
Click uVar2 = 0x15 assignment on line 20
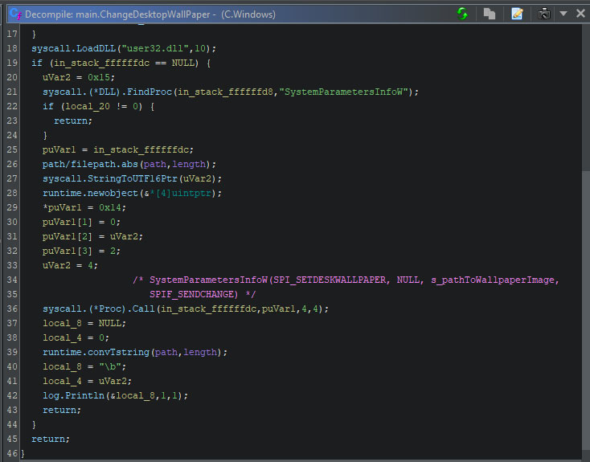coord(79,77)
